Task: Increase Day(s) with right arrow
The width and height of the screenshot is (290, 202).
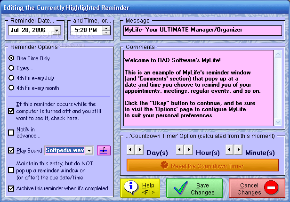Action: click(139, 149)
